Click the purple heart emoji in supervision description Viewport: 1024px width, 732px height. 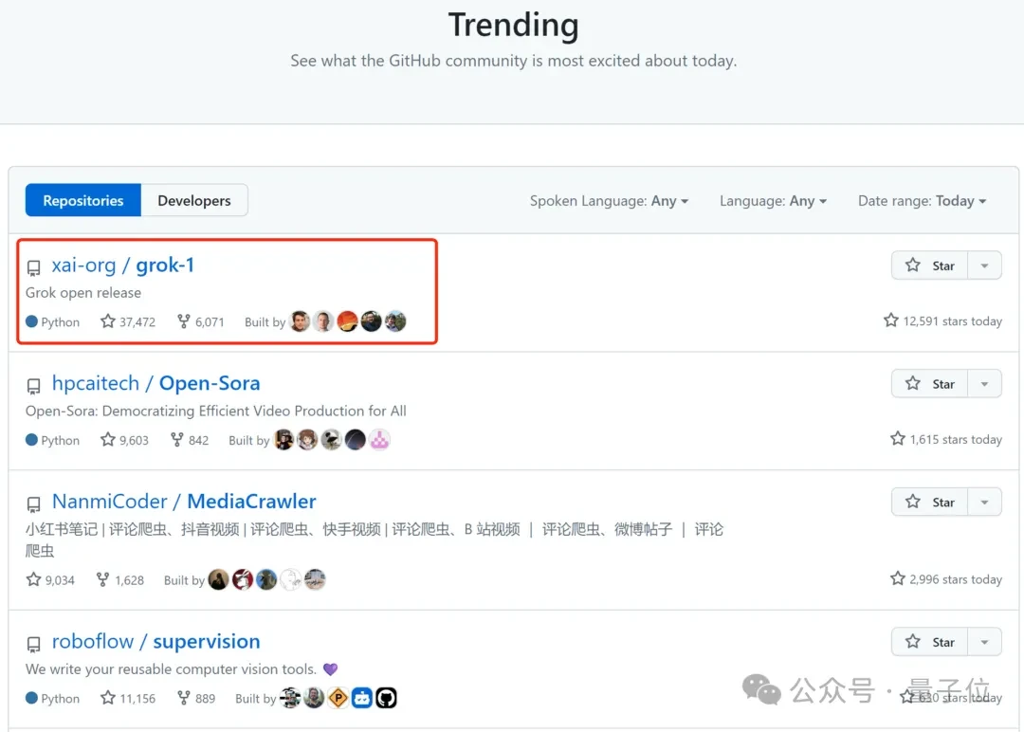pyautogui.click(x=331, y=669)
